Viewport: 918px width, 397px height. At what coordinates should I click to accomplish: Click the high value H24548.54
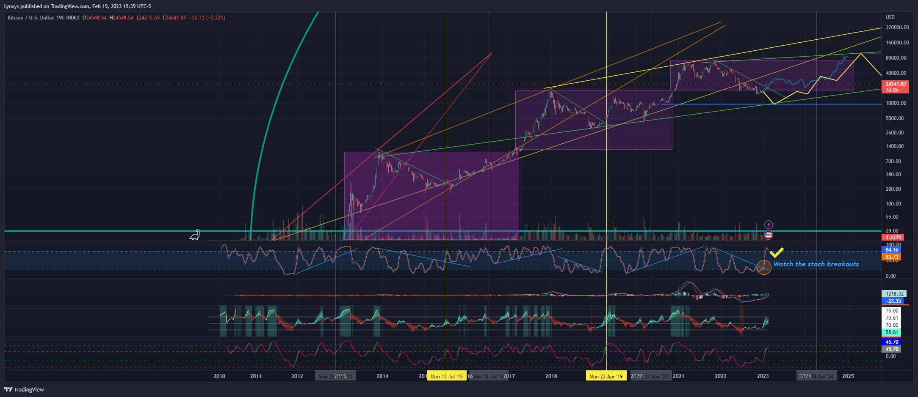[x=122, y=18]
